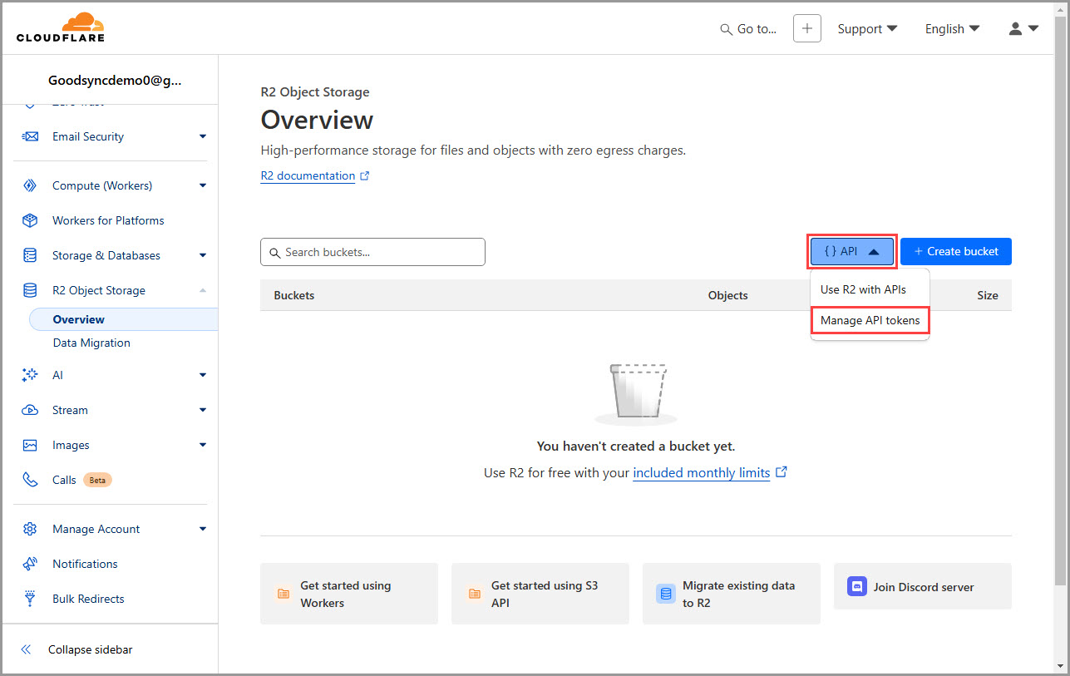Viewport: 1070px width, 676px height.
Task: Expand the Stream menu arrow
Action: click(x=203, y=410)
